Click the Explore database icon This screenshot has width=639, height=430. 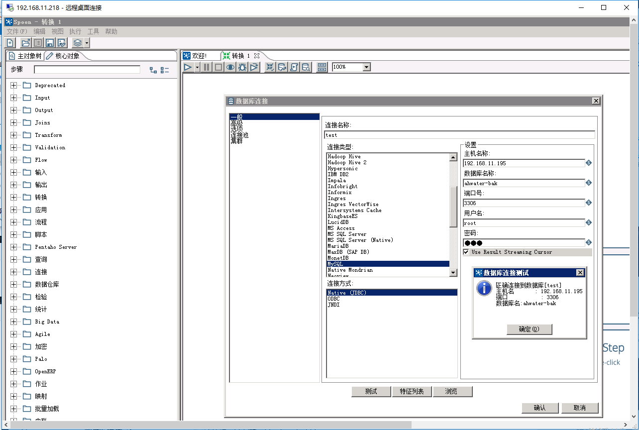pos(306,67)
